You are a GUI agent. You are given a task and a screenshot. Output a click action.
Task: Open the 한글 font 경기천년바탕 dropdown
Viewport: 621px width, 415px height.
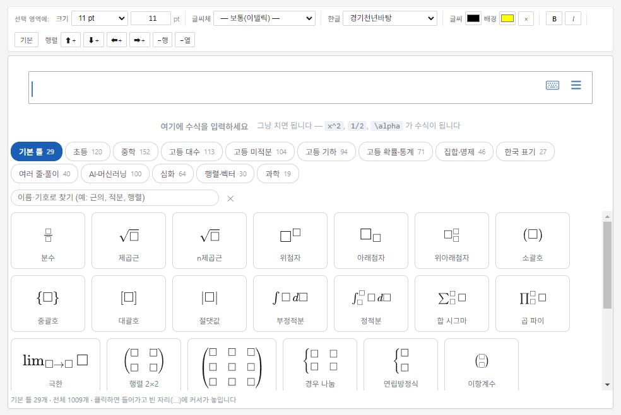coord(390,18)
